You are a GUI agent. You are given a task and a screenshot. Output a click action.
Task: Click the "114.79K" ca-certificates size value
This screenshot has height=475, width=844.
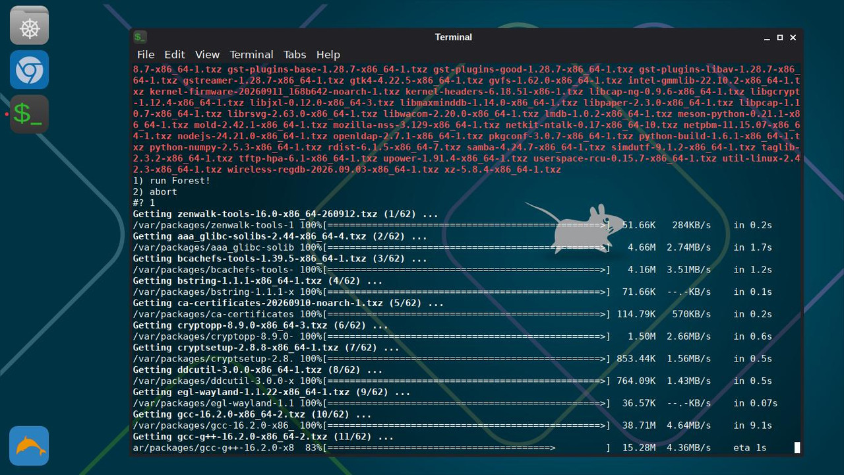[x=636, y=314]
